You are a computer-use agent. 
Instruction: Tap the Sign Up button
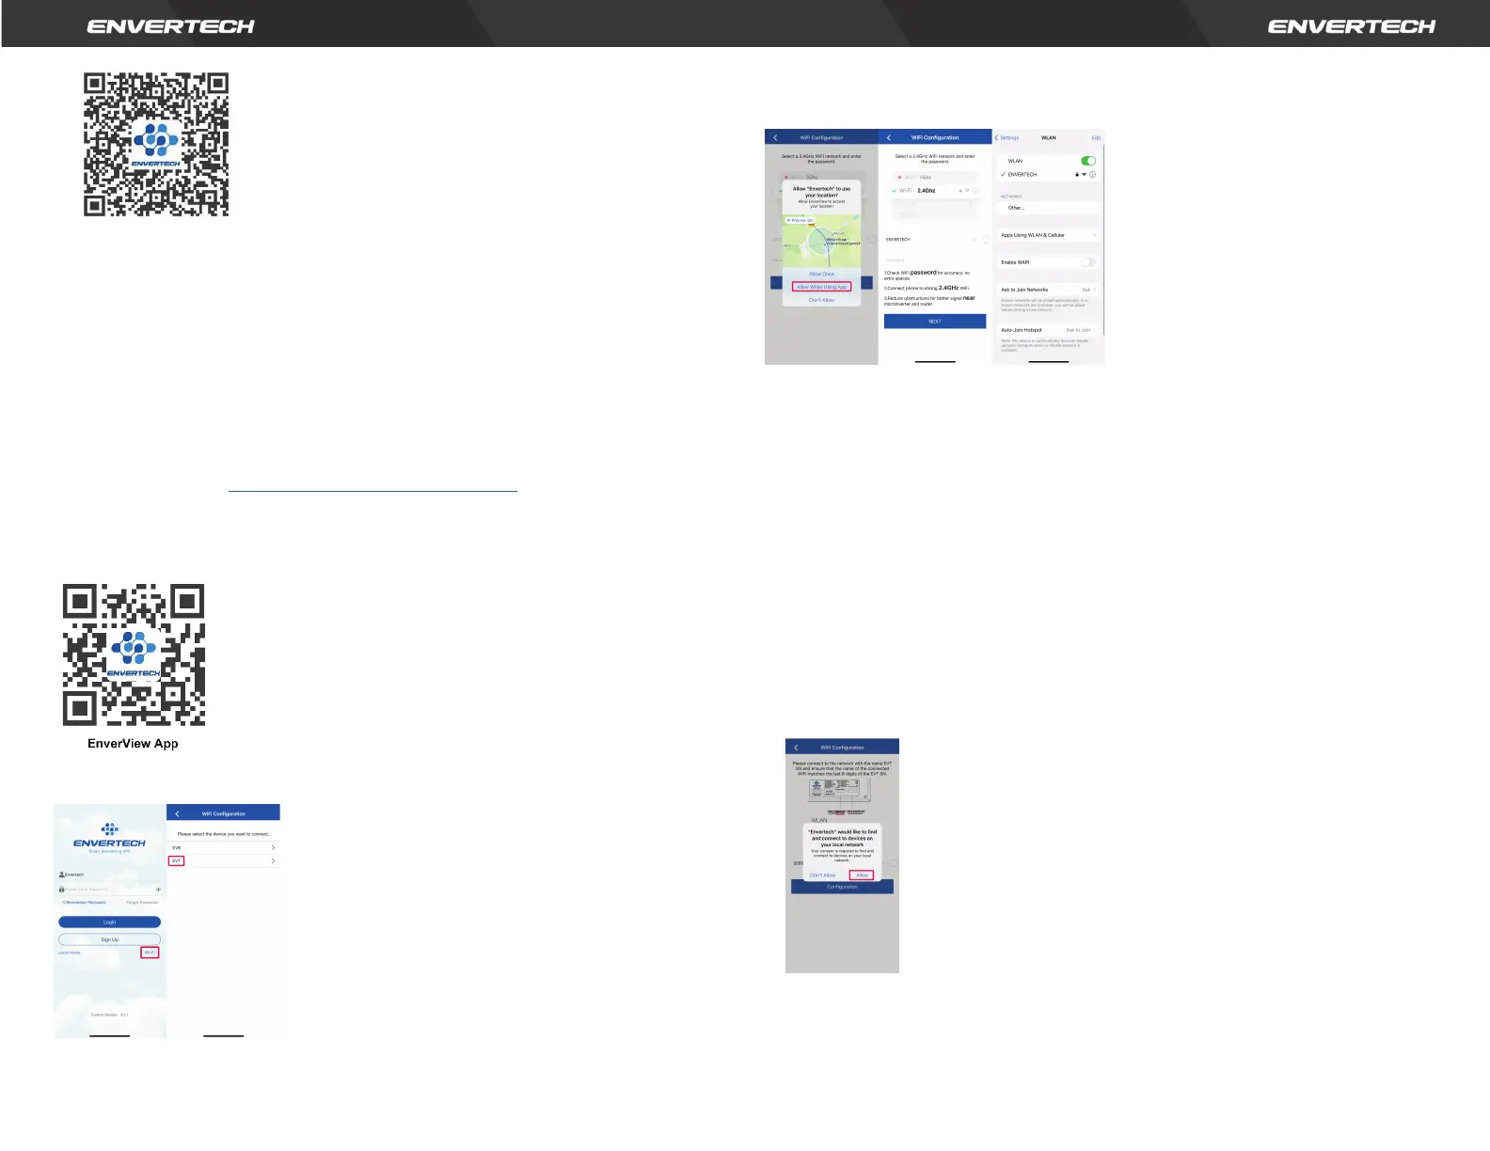(x=109, y=939)
